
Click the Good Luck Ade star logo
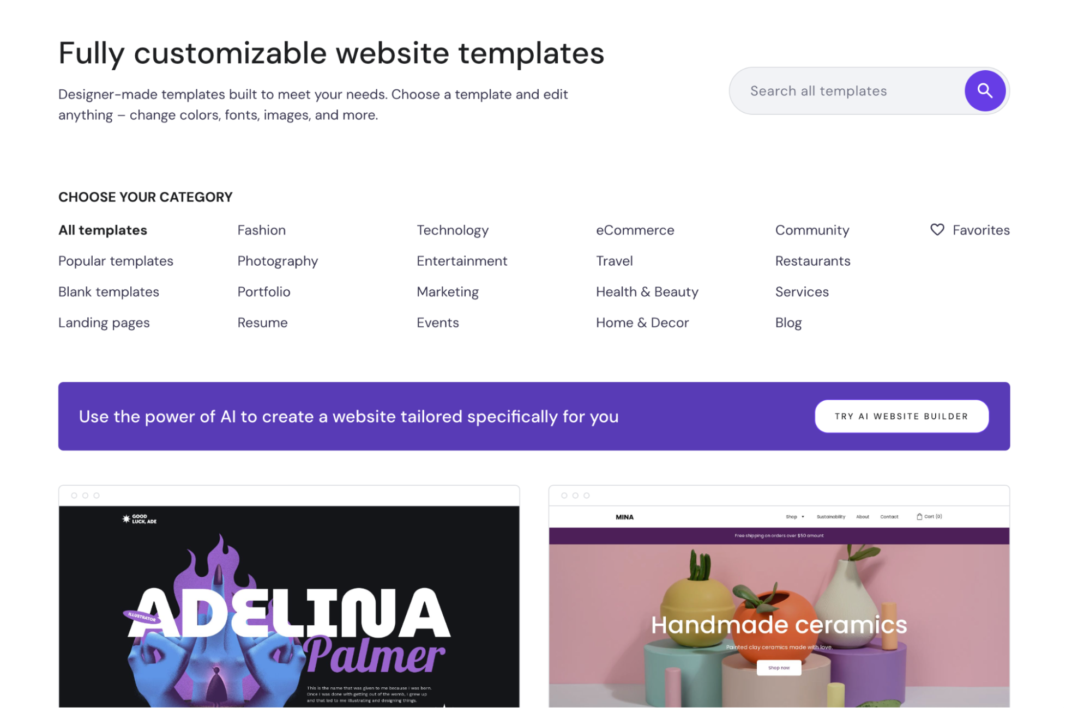click(x=127, y=518)
